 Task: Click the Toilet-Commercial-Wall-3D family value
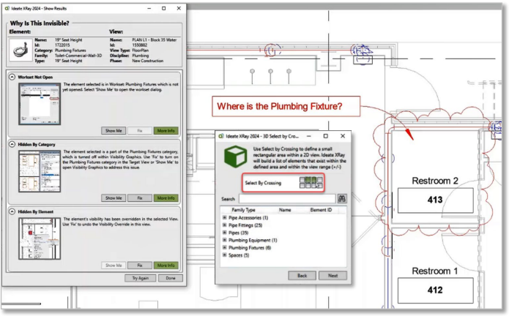pos(78,56)
